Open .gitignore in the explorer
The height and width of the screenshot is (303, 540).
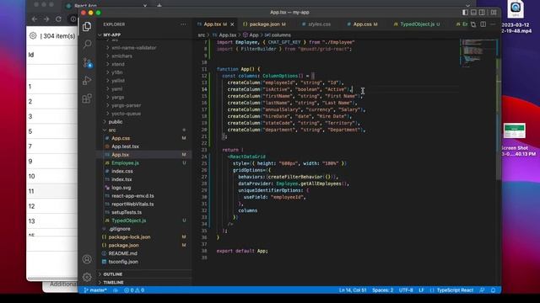pyautogui.click(x=119, y=229)
